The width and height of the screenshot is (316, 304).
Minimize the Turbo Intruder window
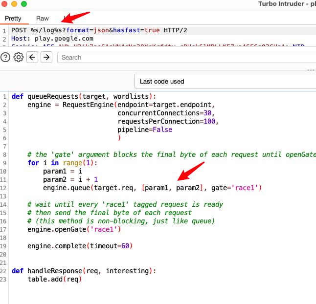(x=14, y=4)
